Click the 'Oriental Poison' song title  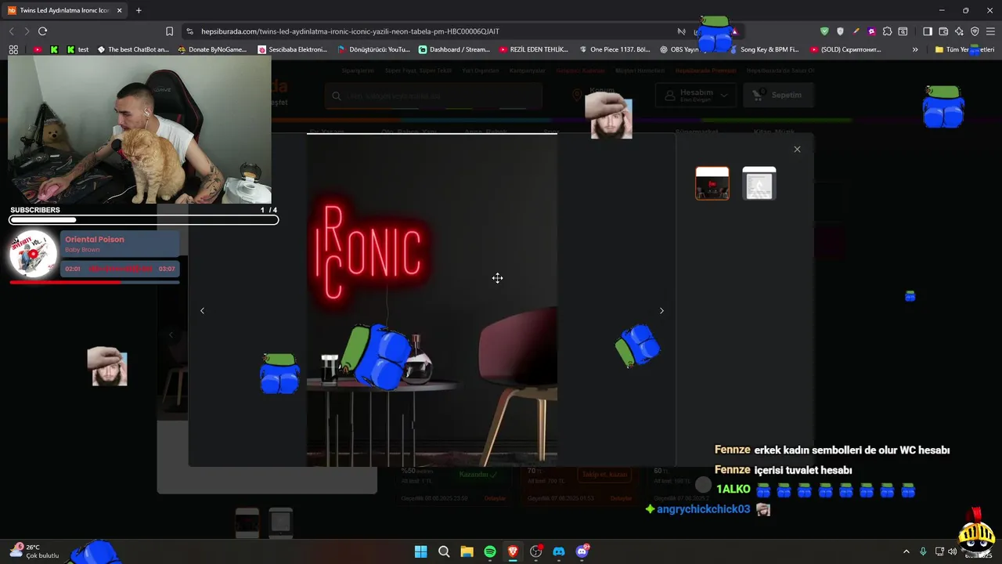pos(94,240)
